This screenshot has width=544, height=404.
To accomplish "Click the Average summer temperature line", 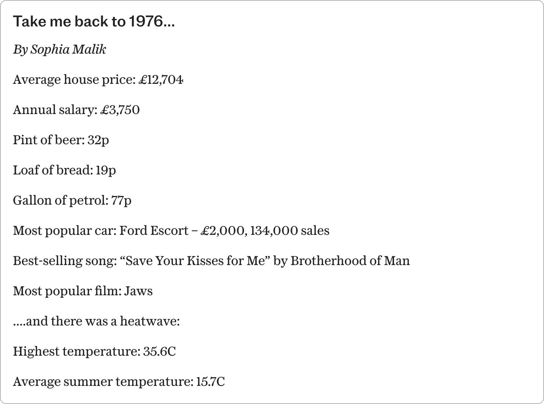I will (119, 382).
